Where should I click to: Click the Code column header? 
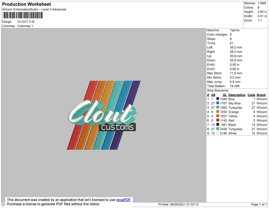point(252,95)
